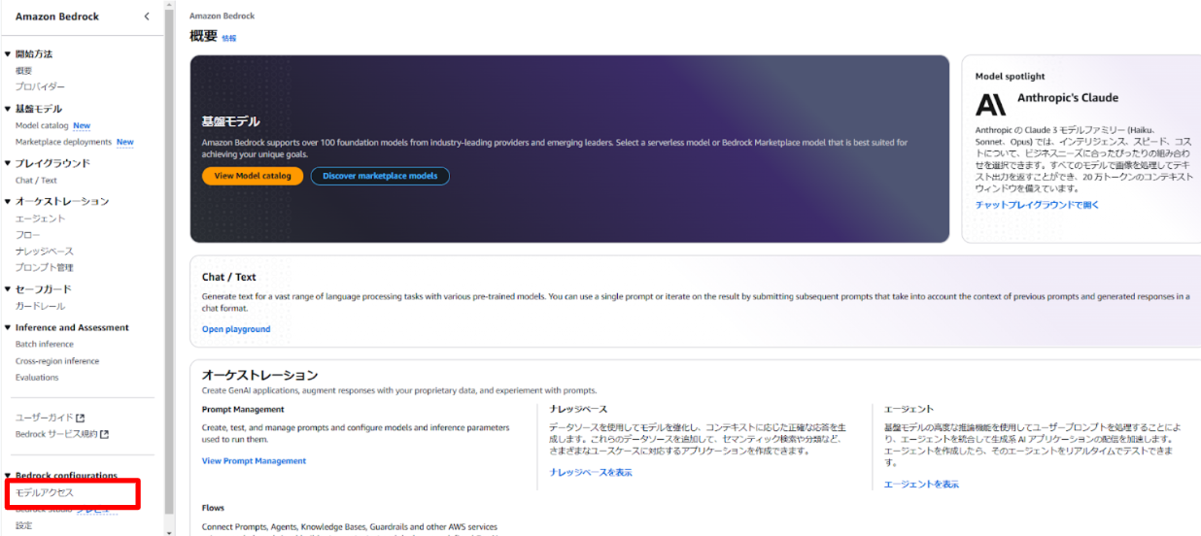Collapse the Bedrock configurations section

pyautogui.click(x=8, y=476)
